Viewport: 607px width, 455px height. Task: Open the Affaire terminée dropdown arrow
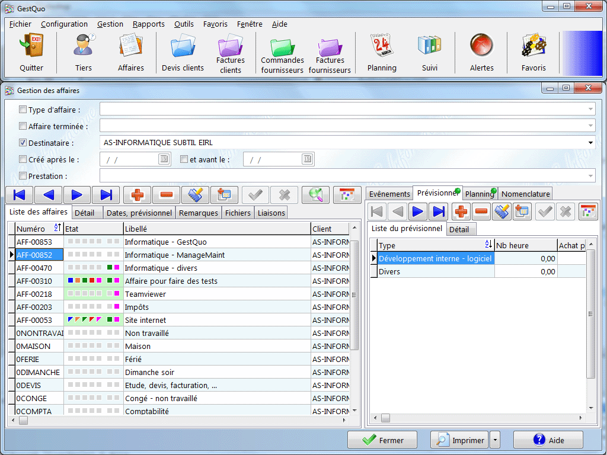pyautogui.click(x=590, y=126)
